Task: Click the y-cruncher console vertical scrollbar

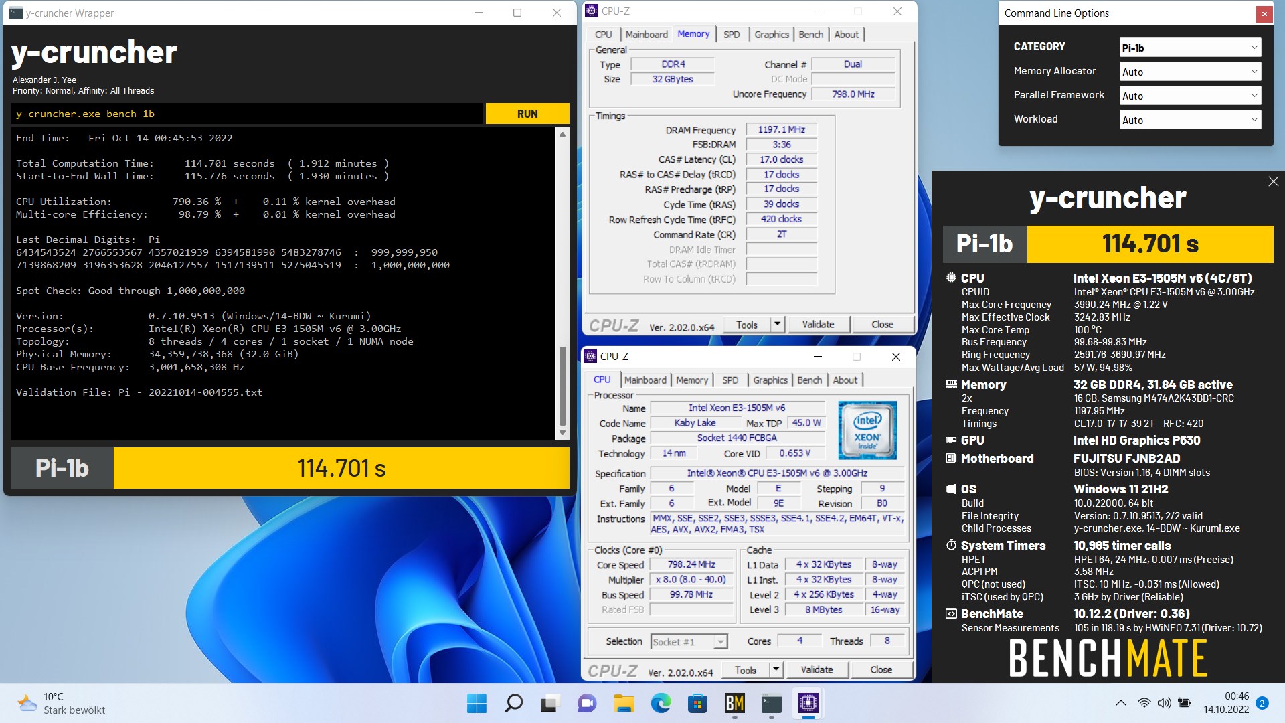Action: tap(562, 285)
